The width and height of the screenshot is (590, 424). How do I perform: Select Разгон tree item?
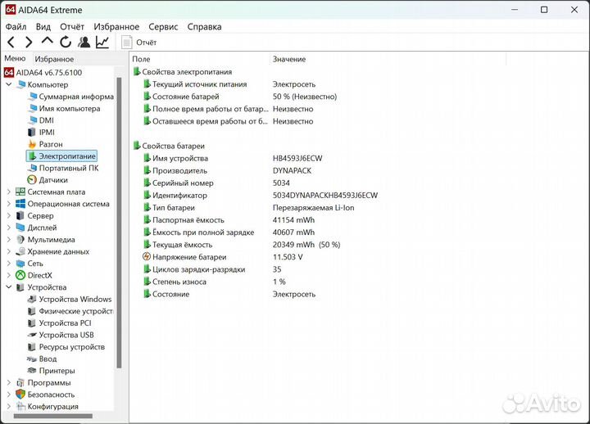pyautogui.click(x=45, y=144)
